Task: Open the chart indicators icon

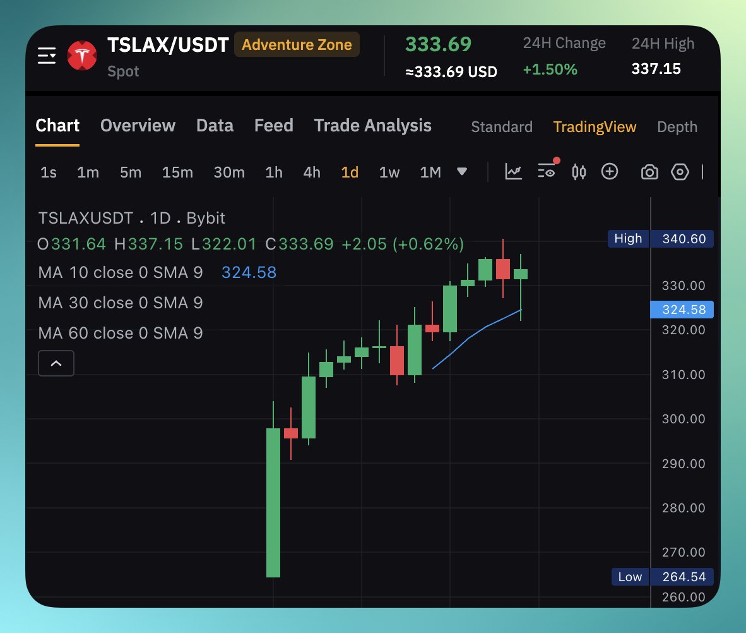Action: point(513,172)
